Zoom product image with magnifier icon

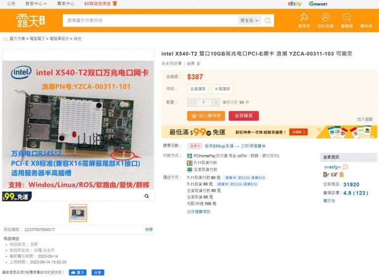tap(147, 196)
